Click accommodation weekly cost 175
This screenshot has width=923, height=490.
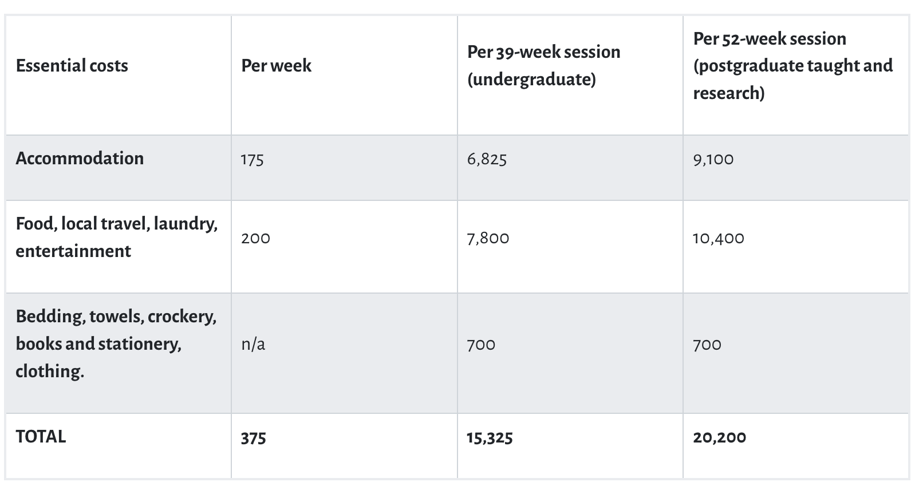[253, 159]
